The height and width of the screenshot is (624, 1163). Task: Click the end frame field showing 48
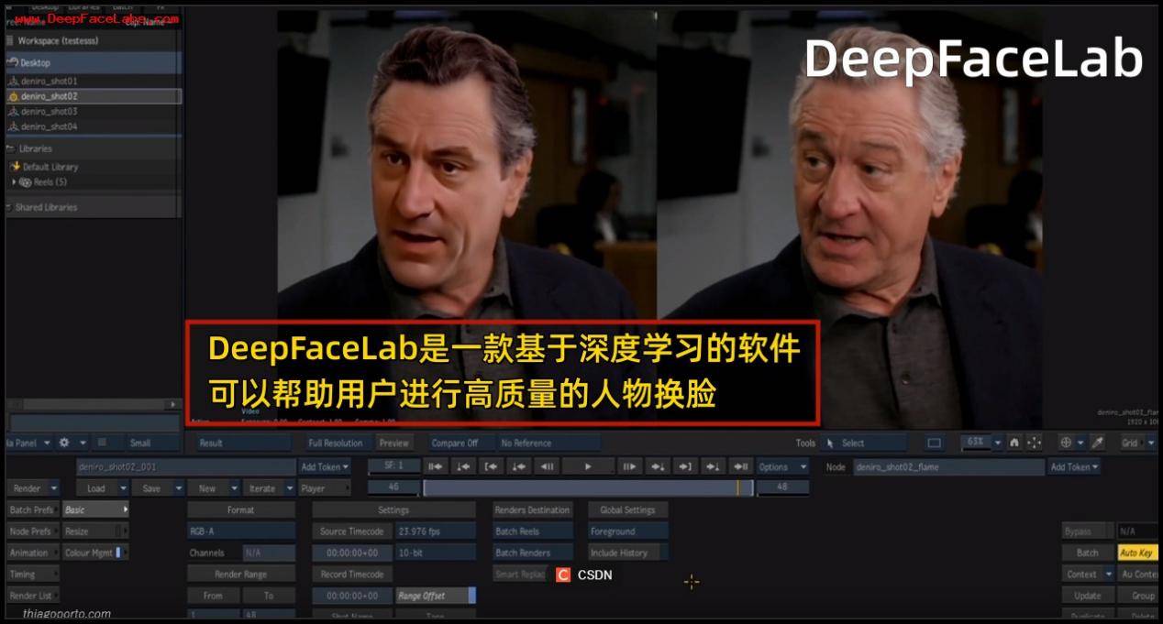point(782,488)
